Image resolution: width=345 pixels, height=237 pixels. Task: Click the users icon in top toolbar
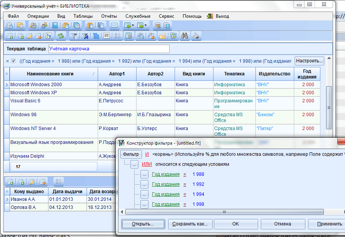point(44,26)
